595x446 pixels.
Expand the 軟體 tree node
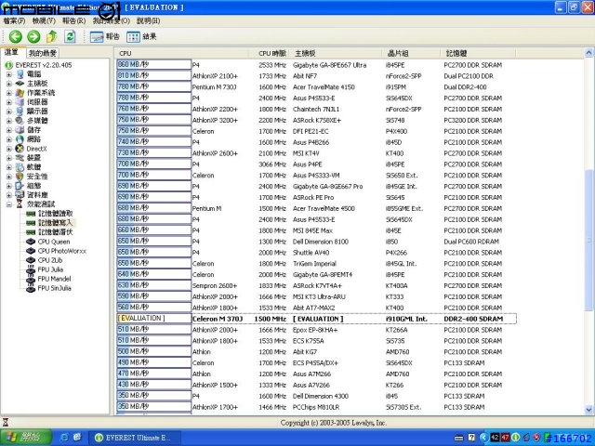(x=8, y=167)
